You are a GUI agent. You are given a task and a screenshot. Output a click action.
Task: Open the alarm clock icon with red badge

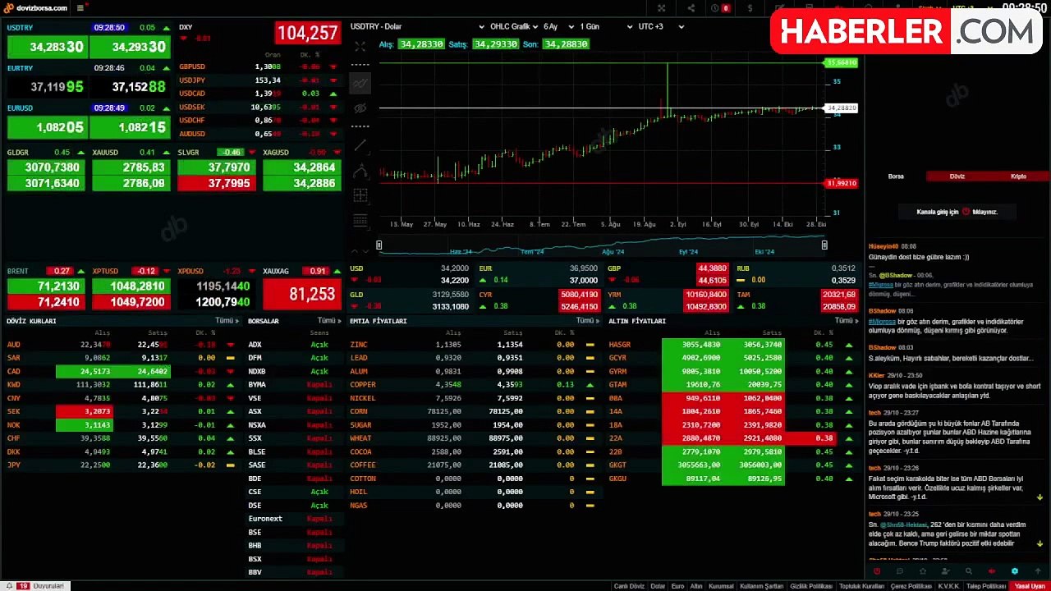click(x=720, y=8)
